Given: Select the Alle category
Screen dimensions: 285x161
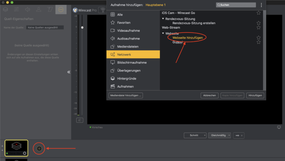Looking at the screenshot, I should [x=133, y=15].
